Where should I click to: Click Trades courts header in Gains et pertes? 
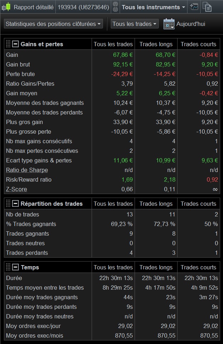[x=198, y=44]
